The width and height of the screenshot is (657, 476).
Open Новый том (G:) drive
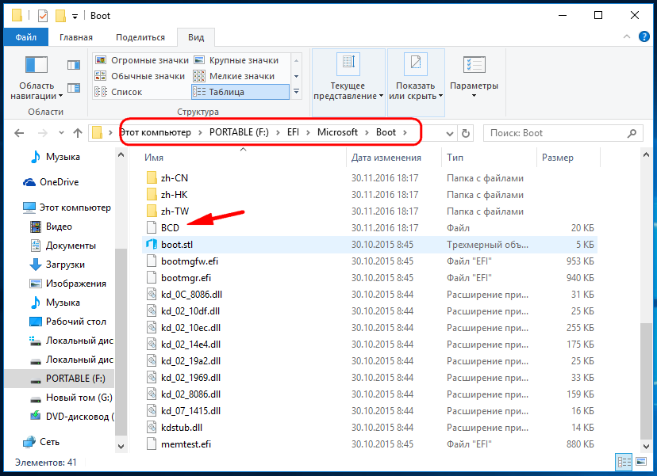[x=71, y=398]
